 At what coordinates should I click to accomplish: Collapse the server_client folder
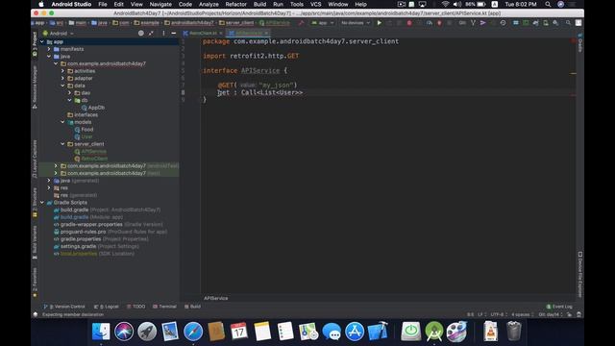pos(62,144)
